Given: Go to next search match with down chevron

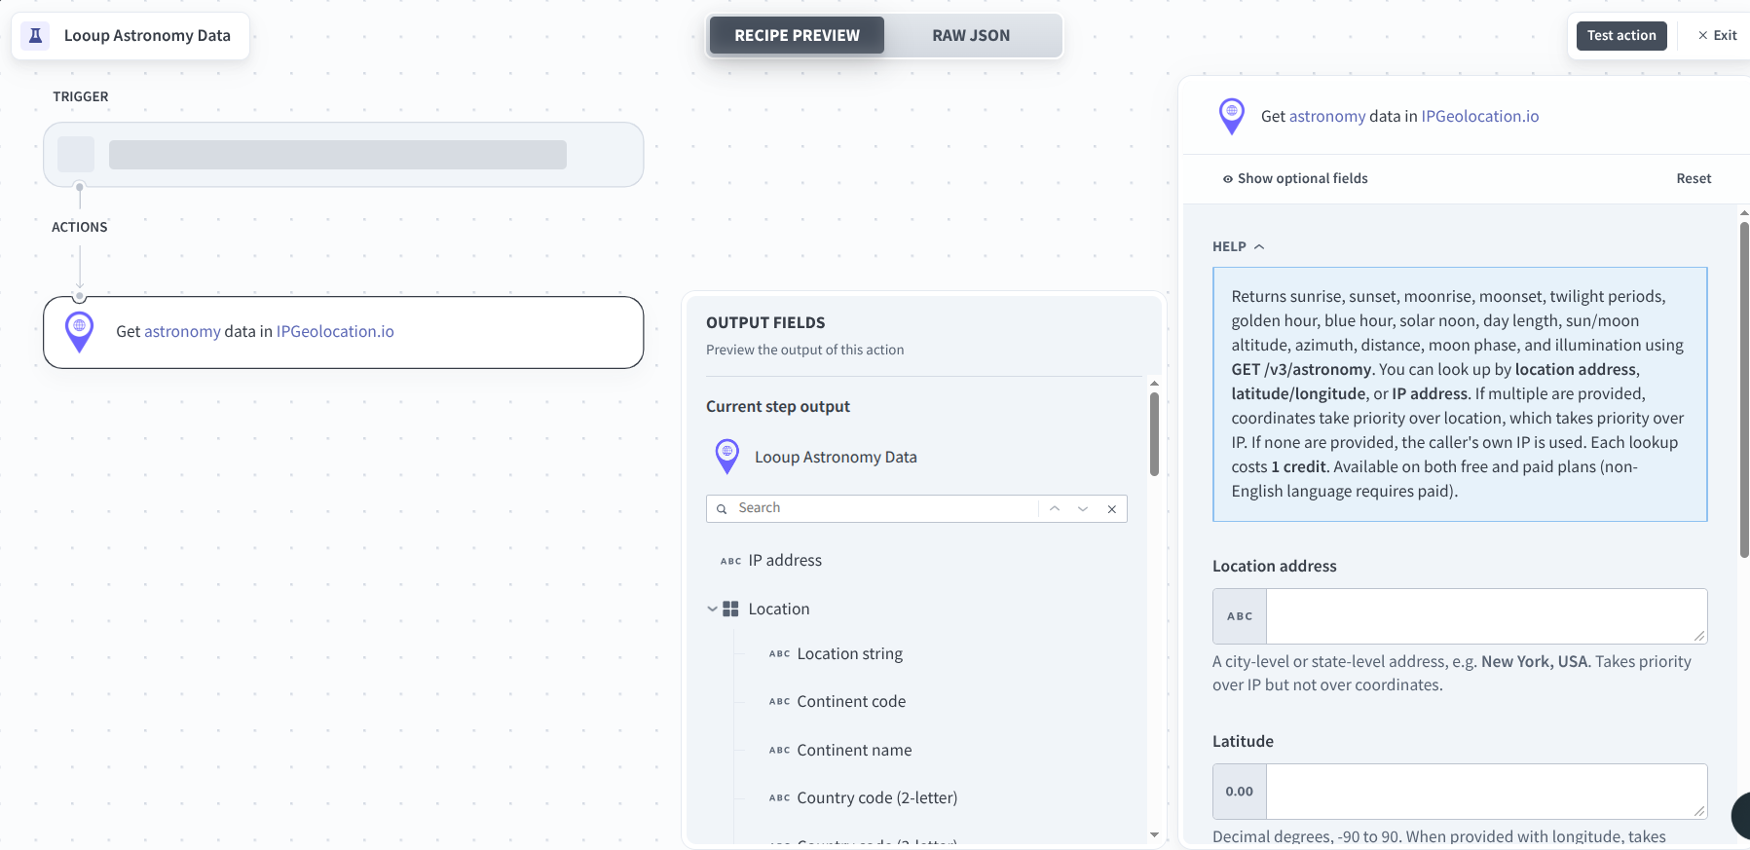Looking at the screenshot, I should tap(1083, 509).
